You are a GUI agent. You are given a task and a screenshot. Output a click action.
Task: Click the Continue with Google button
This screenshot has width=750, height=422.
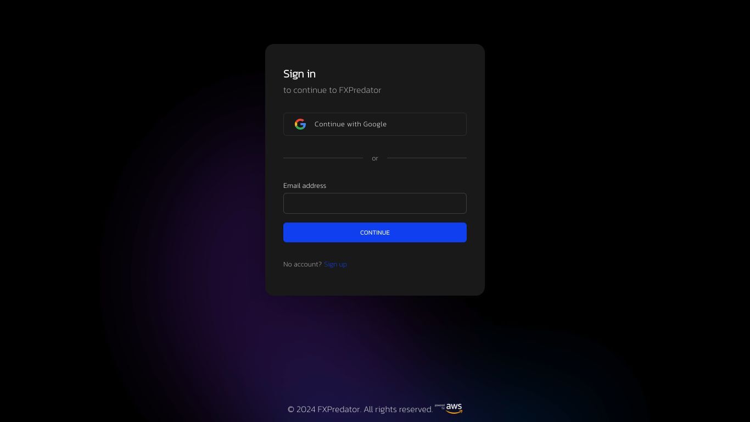pyautogui.click(x=375, y=124)
